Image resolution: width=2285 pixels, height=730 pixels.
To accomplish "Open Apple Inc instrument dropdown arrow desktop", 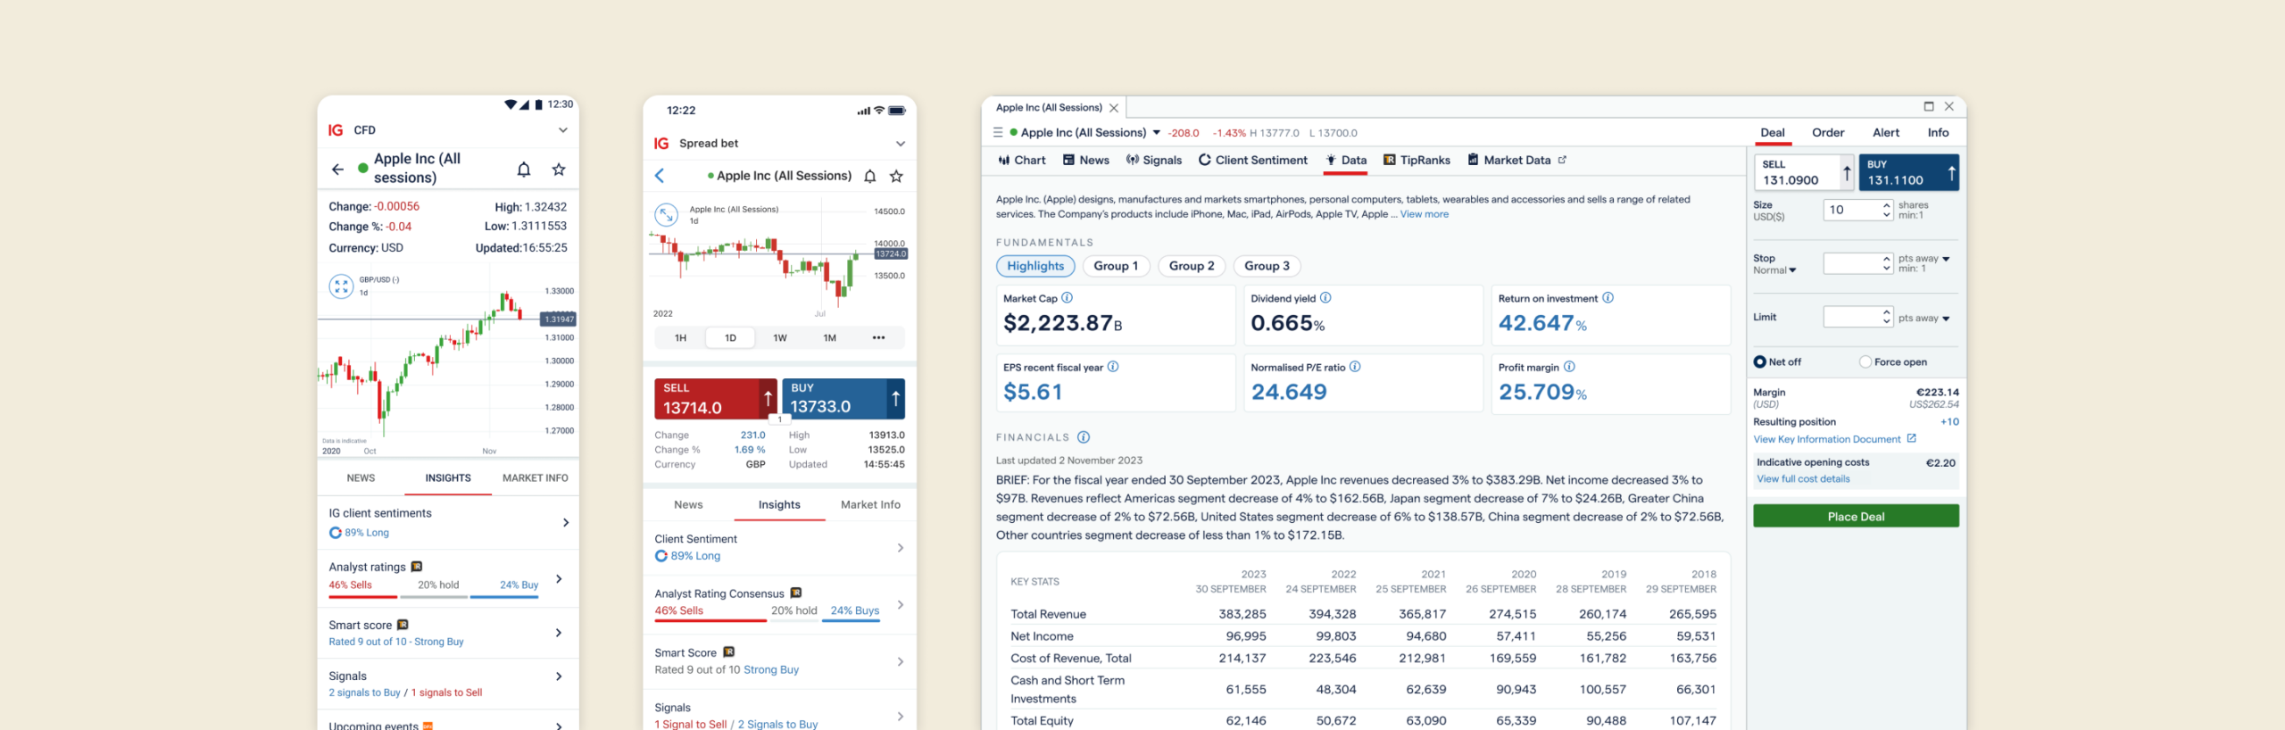I will tap(1157, 132).
